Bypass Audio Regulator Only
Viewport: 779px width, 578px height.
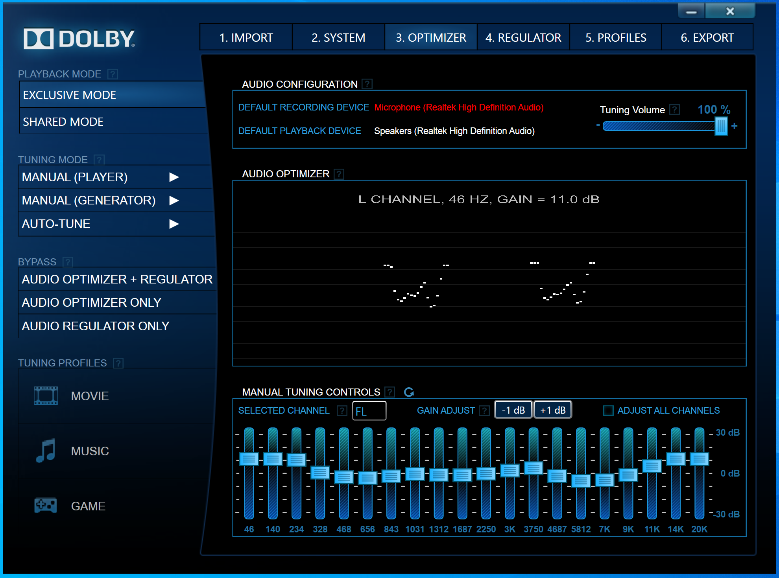[x=117, y=326]
